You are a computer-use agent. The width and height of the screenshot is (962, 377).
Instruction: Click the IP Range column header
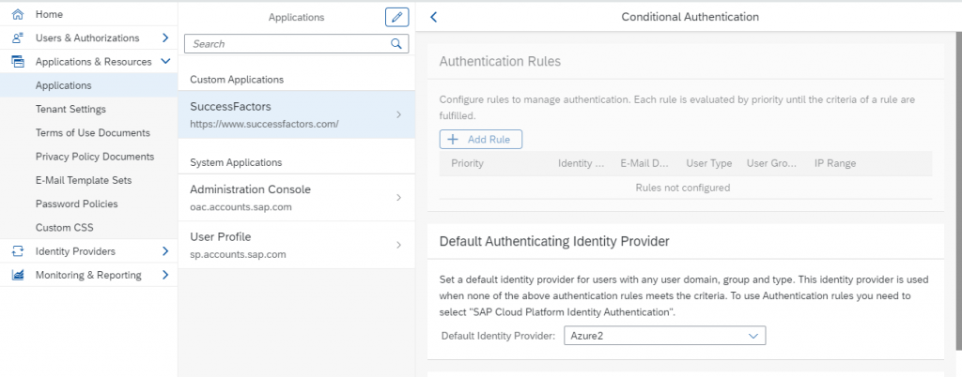(x=835, y=163)
